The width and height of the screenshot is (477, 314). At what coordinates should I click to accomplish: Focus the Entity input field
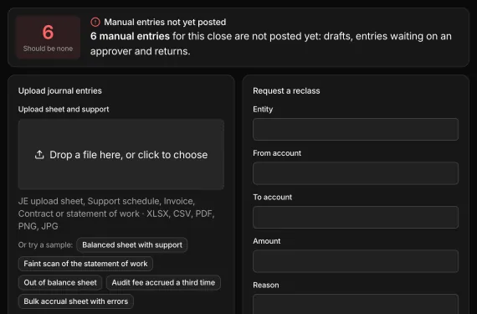tap(356, 129)
